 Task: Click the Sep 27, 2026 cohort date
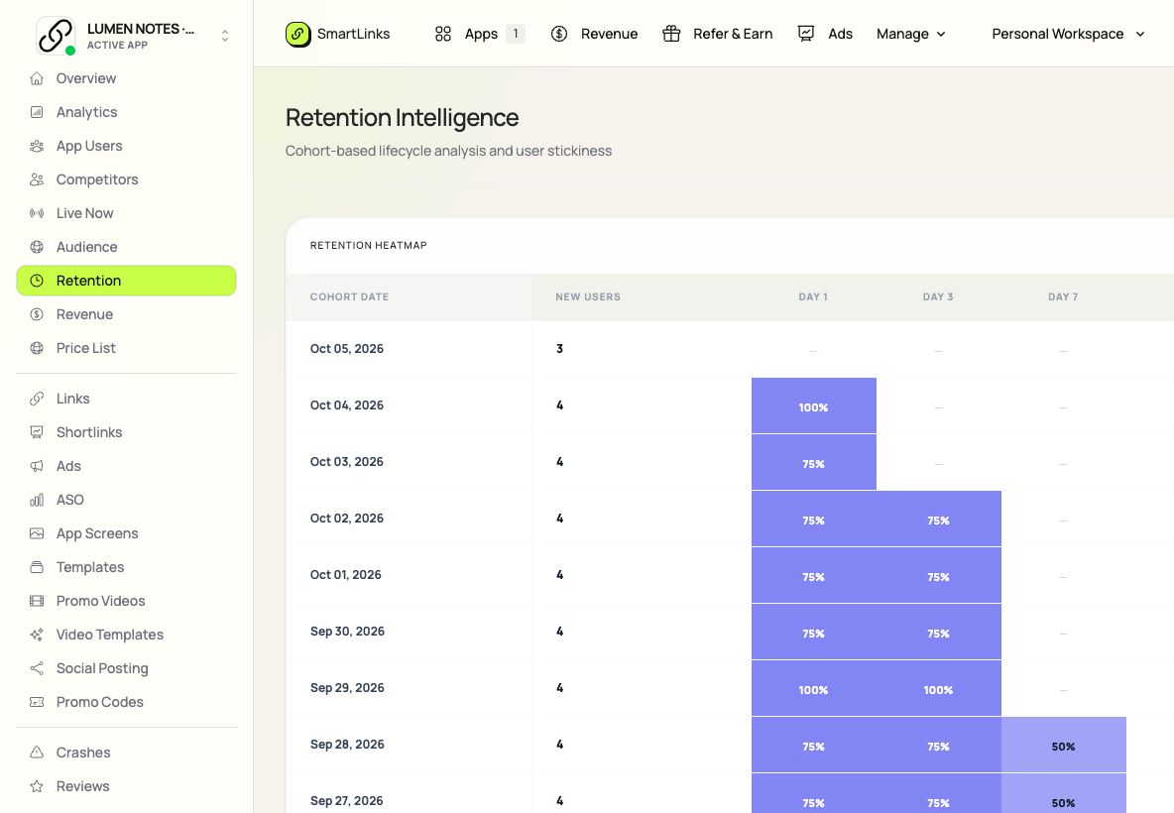click(347, 800)
